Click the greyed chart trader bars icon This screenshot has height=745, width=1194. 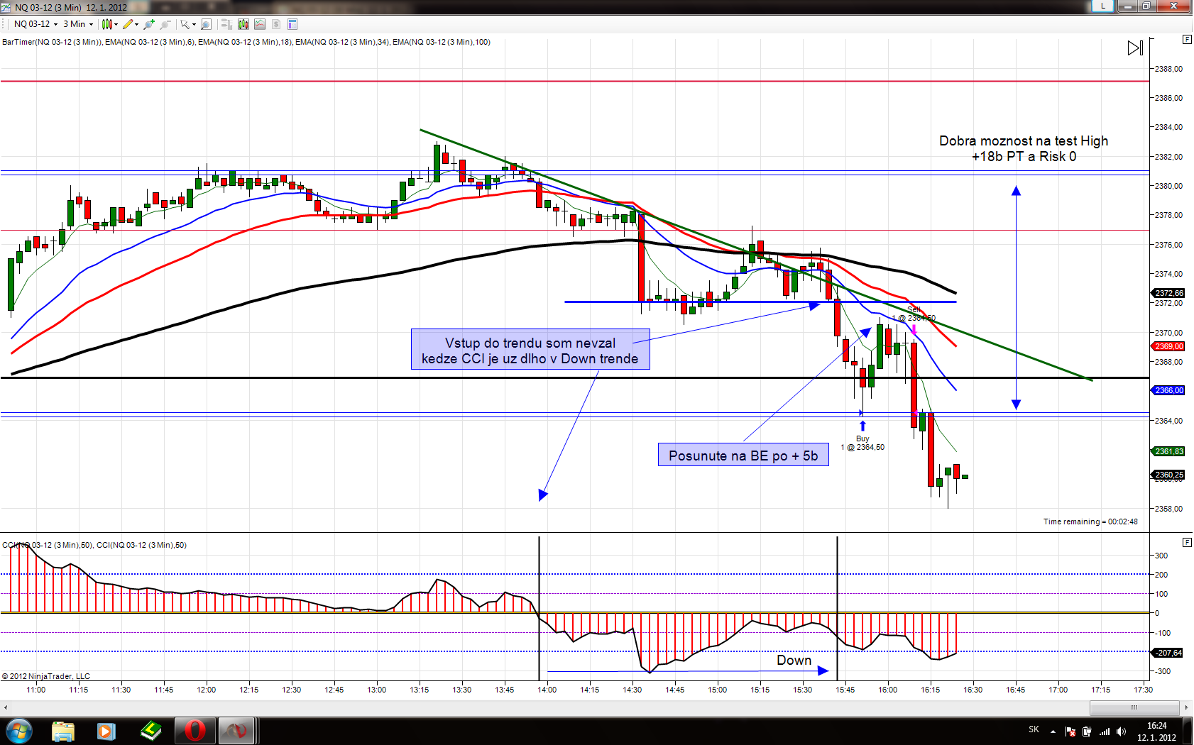[x=227, y=24]
